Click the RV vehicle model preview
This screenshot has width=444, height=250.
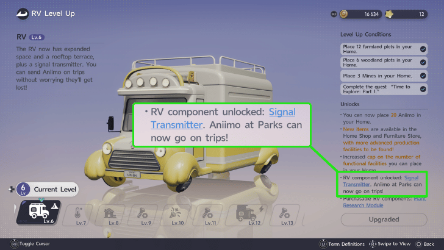click(x=181, y=124)
